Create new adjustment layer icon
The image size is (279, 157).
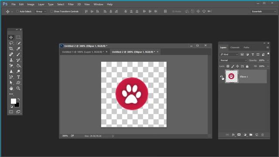[245, 135]
